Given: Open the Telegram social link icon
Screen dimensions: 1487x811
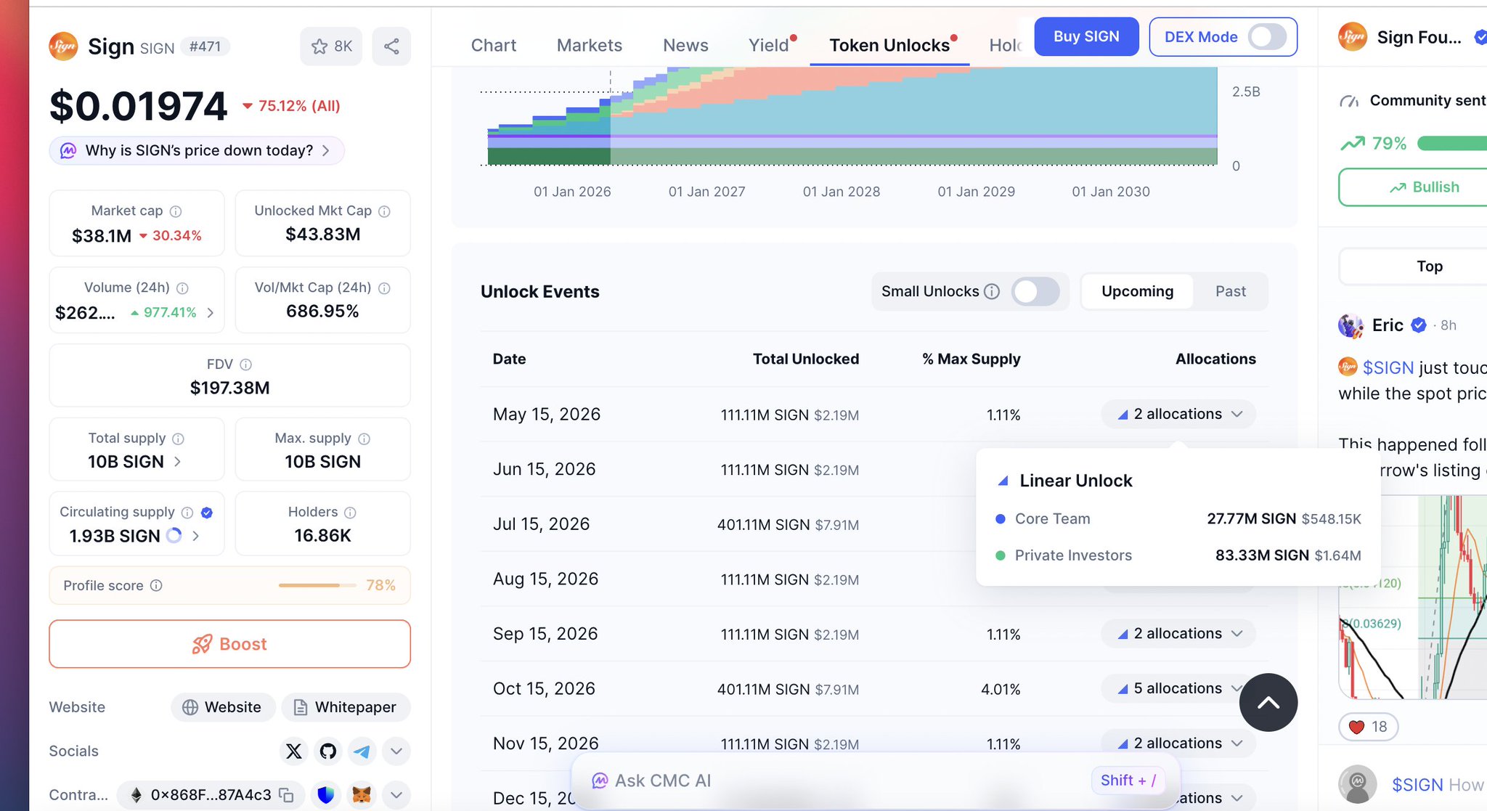Looking at the screenshot, I should [362, 751].
